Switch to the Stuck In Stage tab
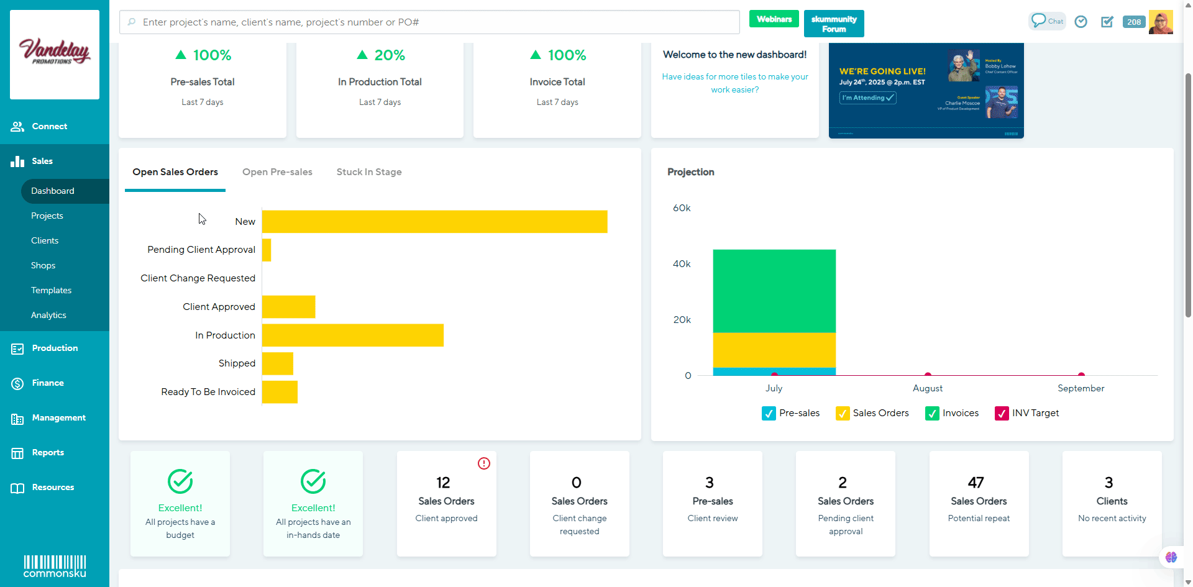This screenshot has width=1193, height=587. tap(369, 172)
